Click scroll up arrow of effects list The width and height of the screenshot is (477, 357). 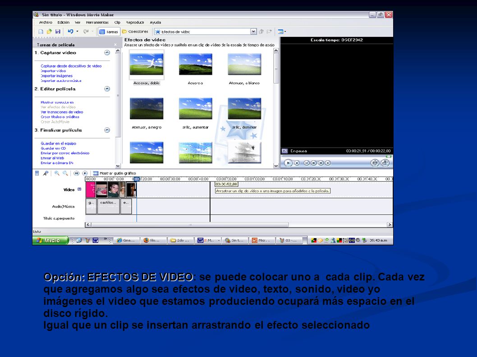pyautogui.click(x=276, y=50)
